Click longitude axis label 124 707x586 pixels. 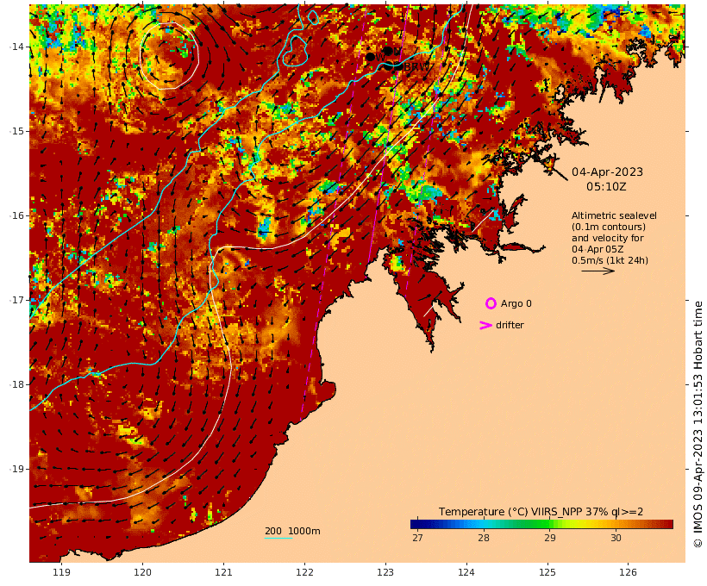(466, 572)
